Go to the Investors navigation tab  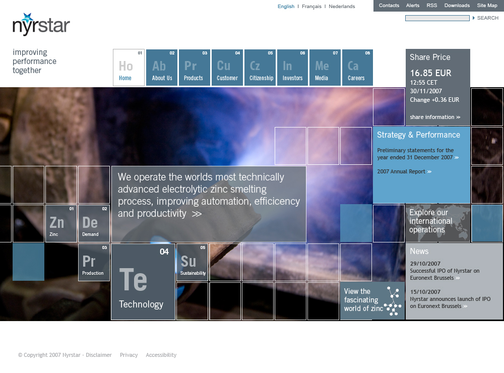click(x=292, y=68)
